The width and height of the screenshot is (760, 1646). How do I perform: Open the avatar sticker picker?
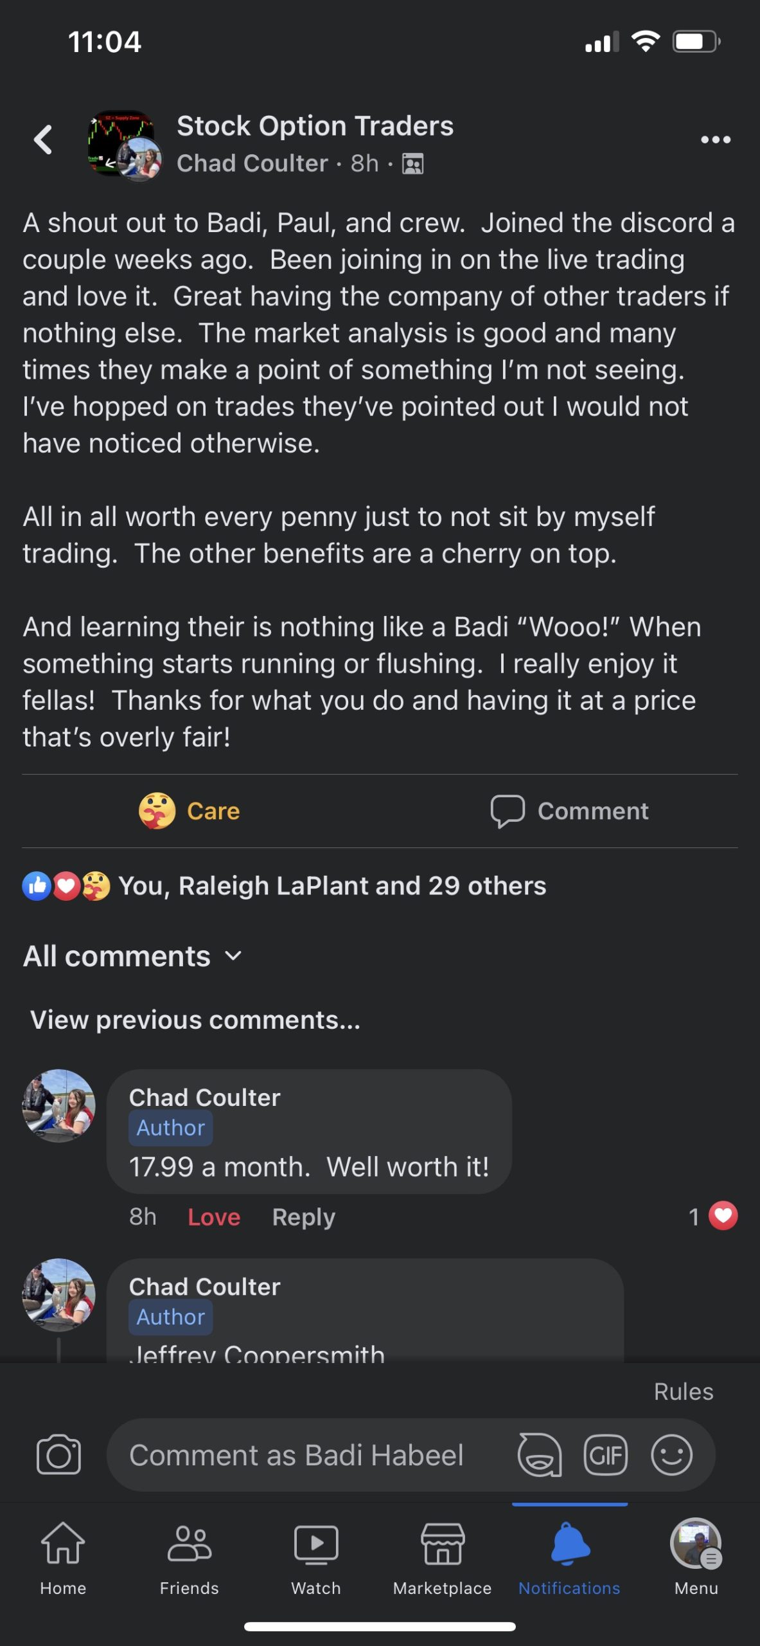540,1454
